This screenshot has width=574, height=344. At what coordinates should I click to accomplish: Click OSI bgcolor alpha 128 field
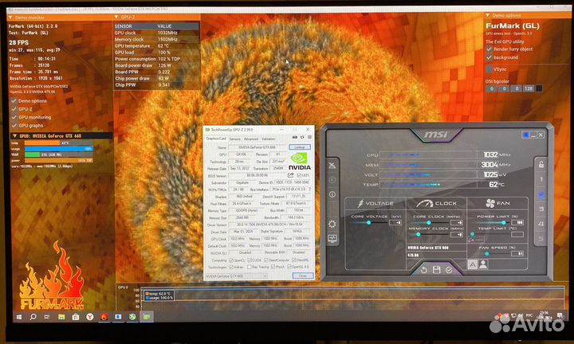click(529, 88)
